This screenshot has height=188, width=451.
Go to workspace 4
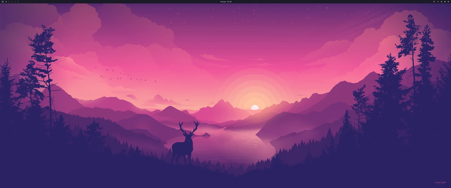(x=15, y=2)
